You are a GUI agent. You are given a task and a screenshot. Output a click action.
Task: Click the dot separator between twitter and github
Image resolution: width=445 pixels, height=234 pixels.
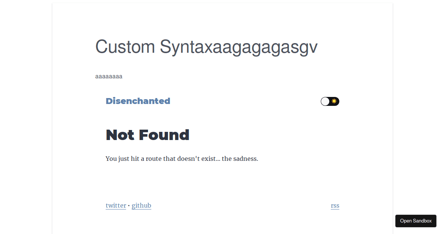[x=129, y=206]
